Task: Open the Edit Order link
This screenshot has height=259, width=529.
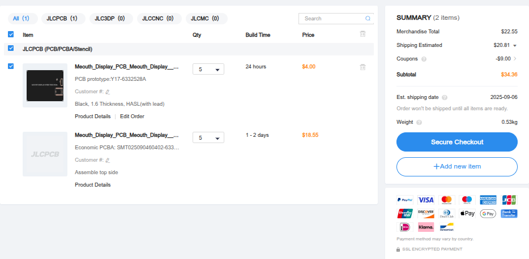Action: (x=132, y=116)
